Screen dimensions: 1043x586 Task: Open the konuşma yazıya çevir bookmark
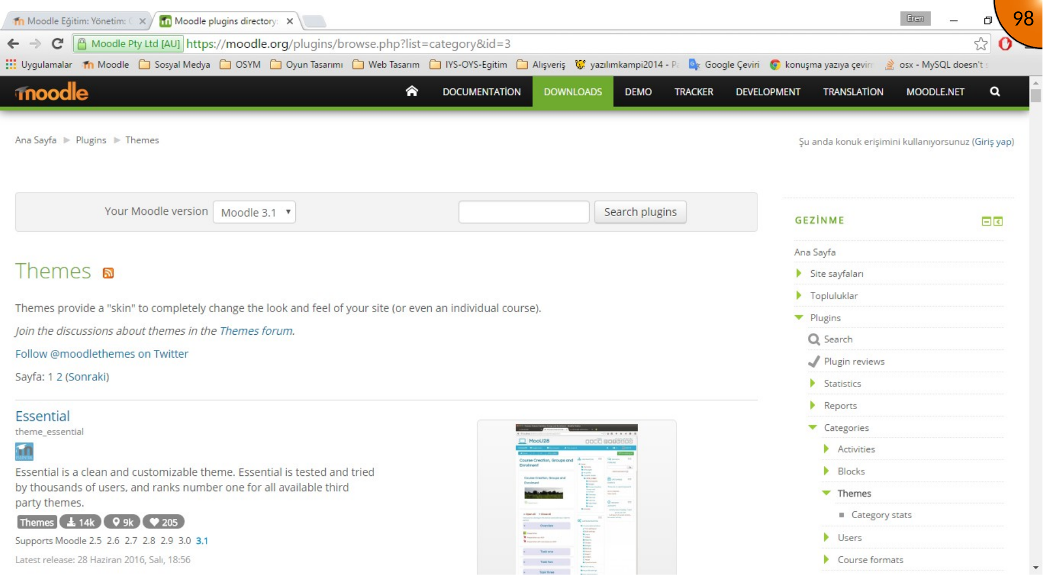tap(821, 65)
